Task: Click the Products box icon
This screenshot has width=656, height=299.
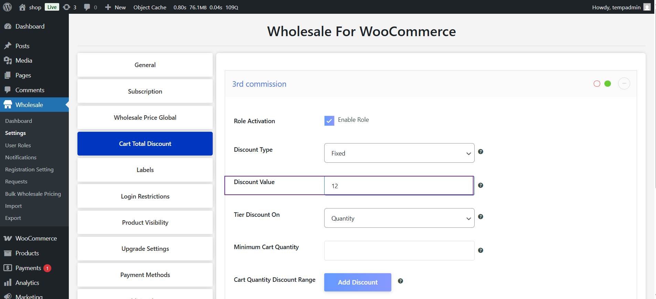Action: [8, 253]
